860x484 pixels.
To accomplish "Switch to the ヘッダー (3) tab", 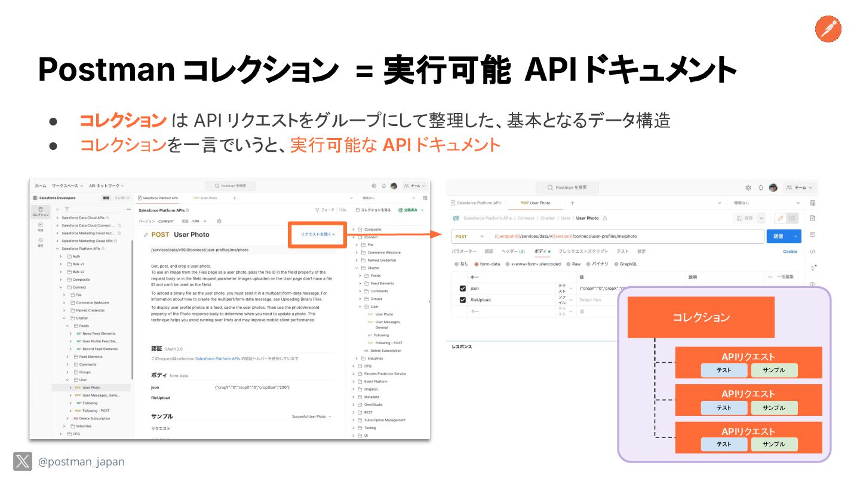I will pos(513,252).
